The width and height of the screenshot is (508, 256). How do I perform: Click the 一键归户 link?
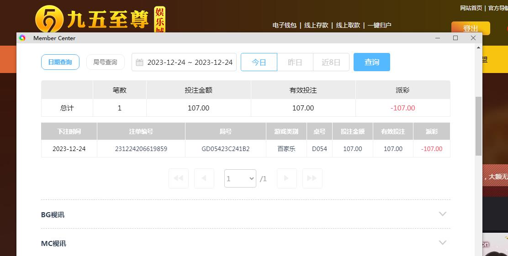click(x=379, y=25)
